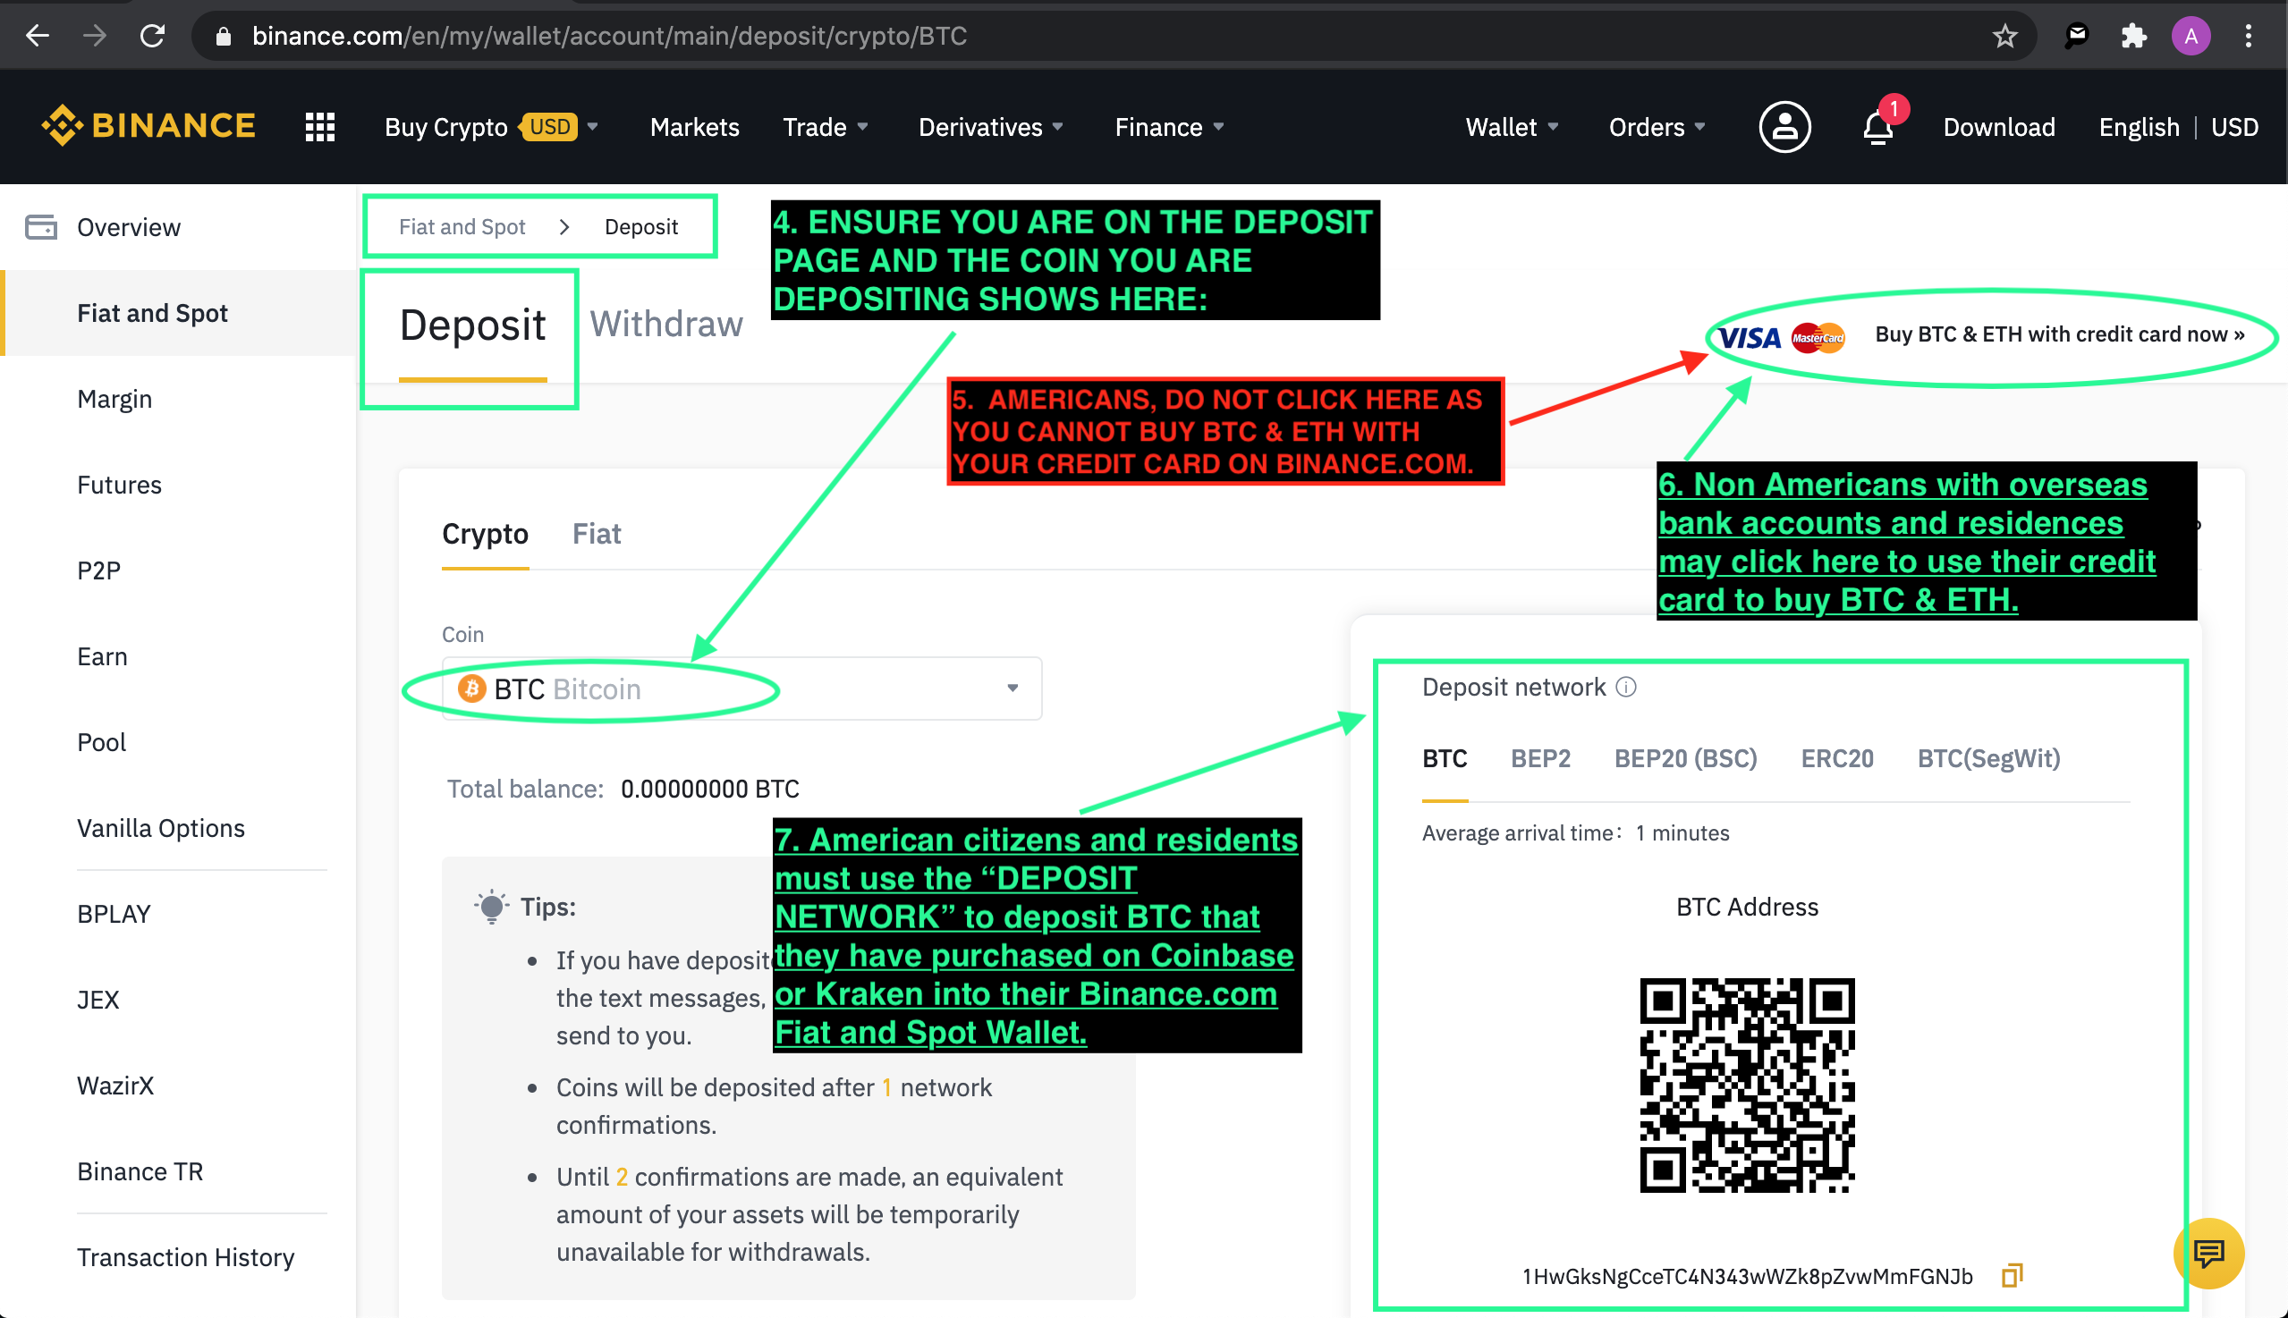Open Futures wallet in sidebar

tap(120, 486)
